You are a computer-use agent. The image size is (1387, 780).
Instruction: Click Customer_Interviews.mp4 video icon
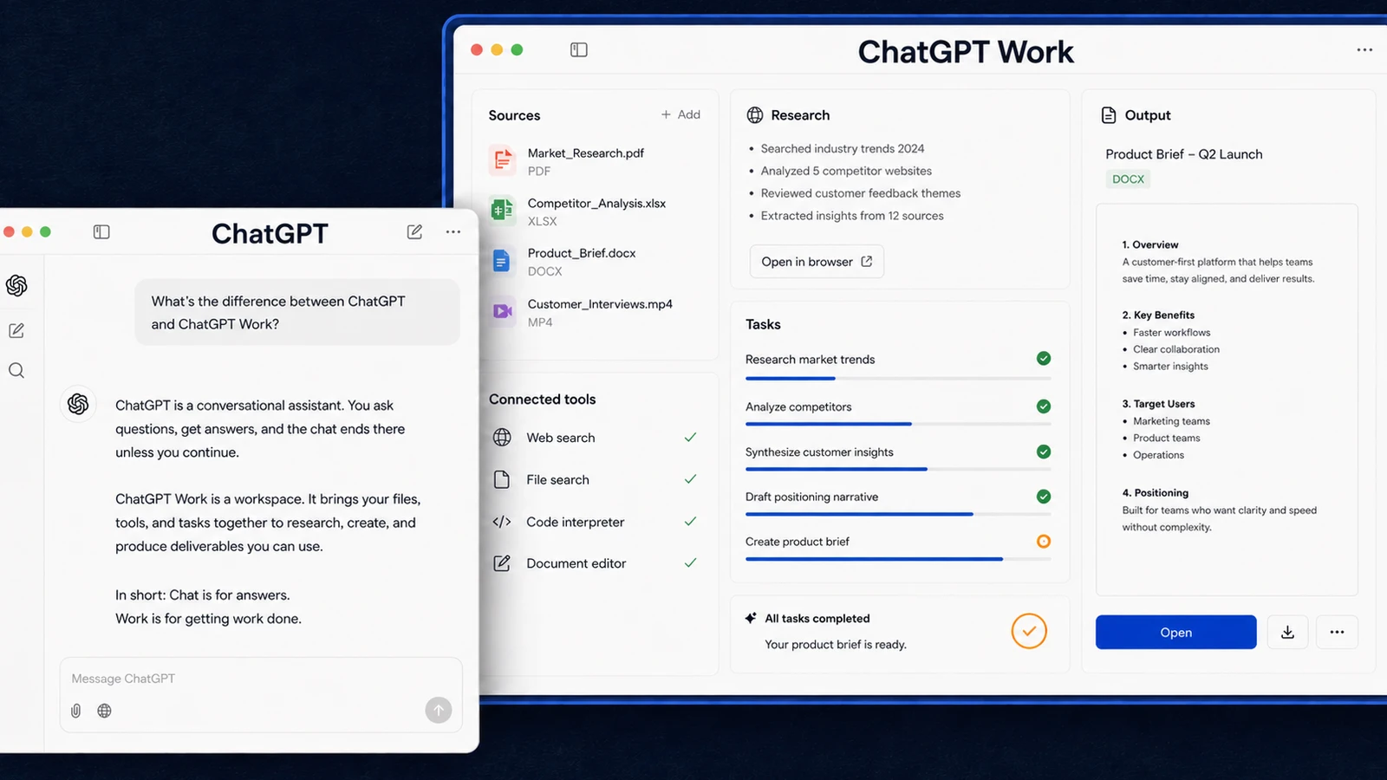coord(502,311)
